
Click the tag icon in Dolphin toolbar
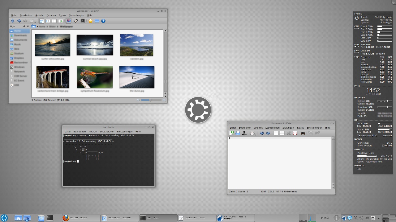point(76,21)
